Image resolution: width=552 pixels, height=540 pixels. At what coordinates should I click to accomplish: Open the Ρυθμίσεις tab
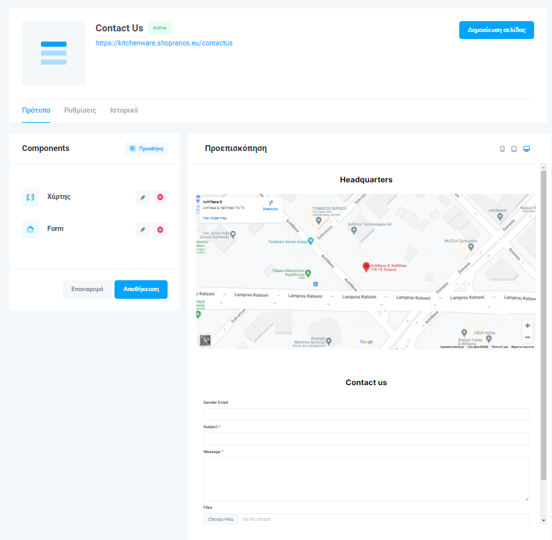tap(80, 110)
